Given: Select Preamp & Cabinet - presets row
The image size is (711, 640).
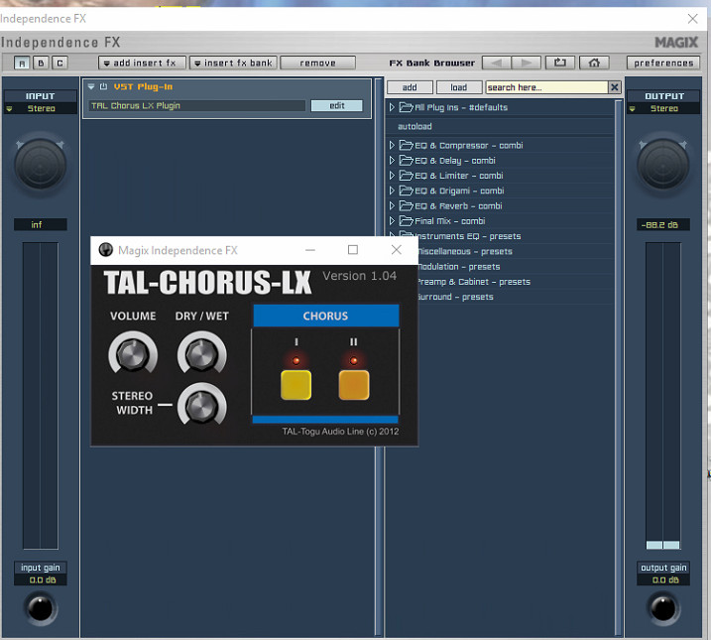Looking at the screenshot, I should pos(515,282).
